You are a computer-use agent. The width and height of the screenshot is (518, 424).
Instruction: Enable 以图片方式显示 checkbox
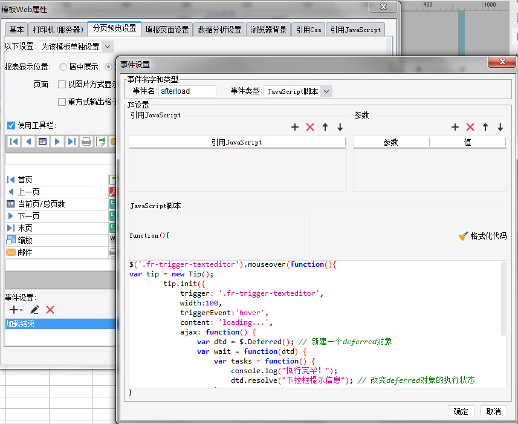(x=62, y=84)
